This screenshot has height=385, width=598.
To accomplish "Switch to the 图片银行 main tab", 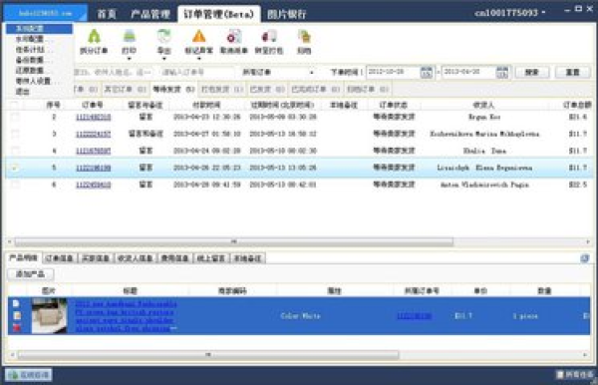I will 286,14.
